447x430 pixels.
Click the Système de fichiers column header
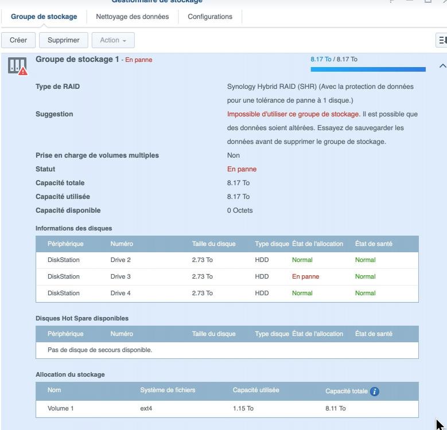coord(168,390)
